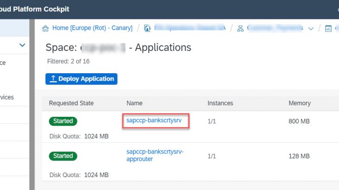339x190 pixels.
Task: Select the sidebar item ending in "vices"
Action: tap(7, 97)
